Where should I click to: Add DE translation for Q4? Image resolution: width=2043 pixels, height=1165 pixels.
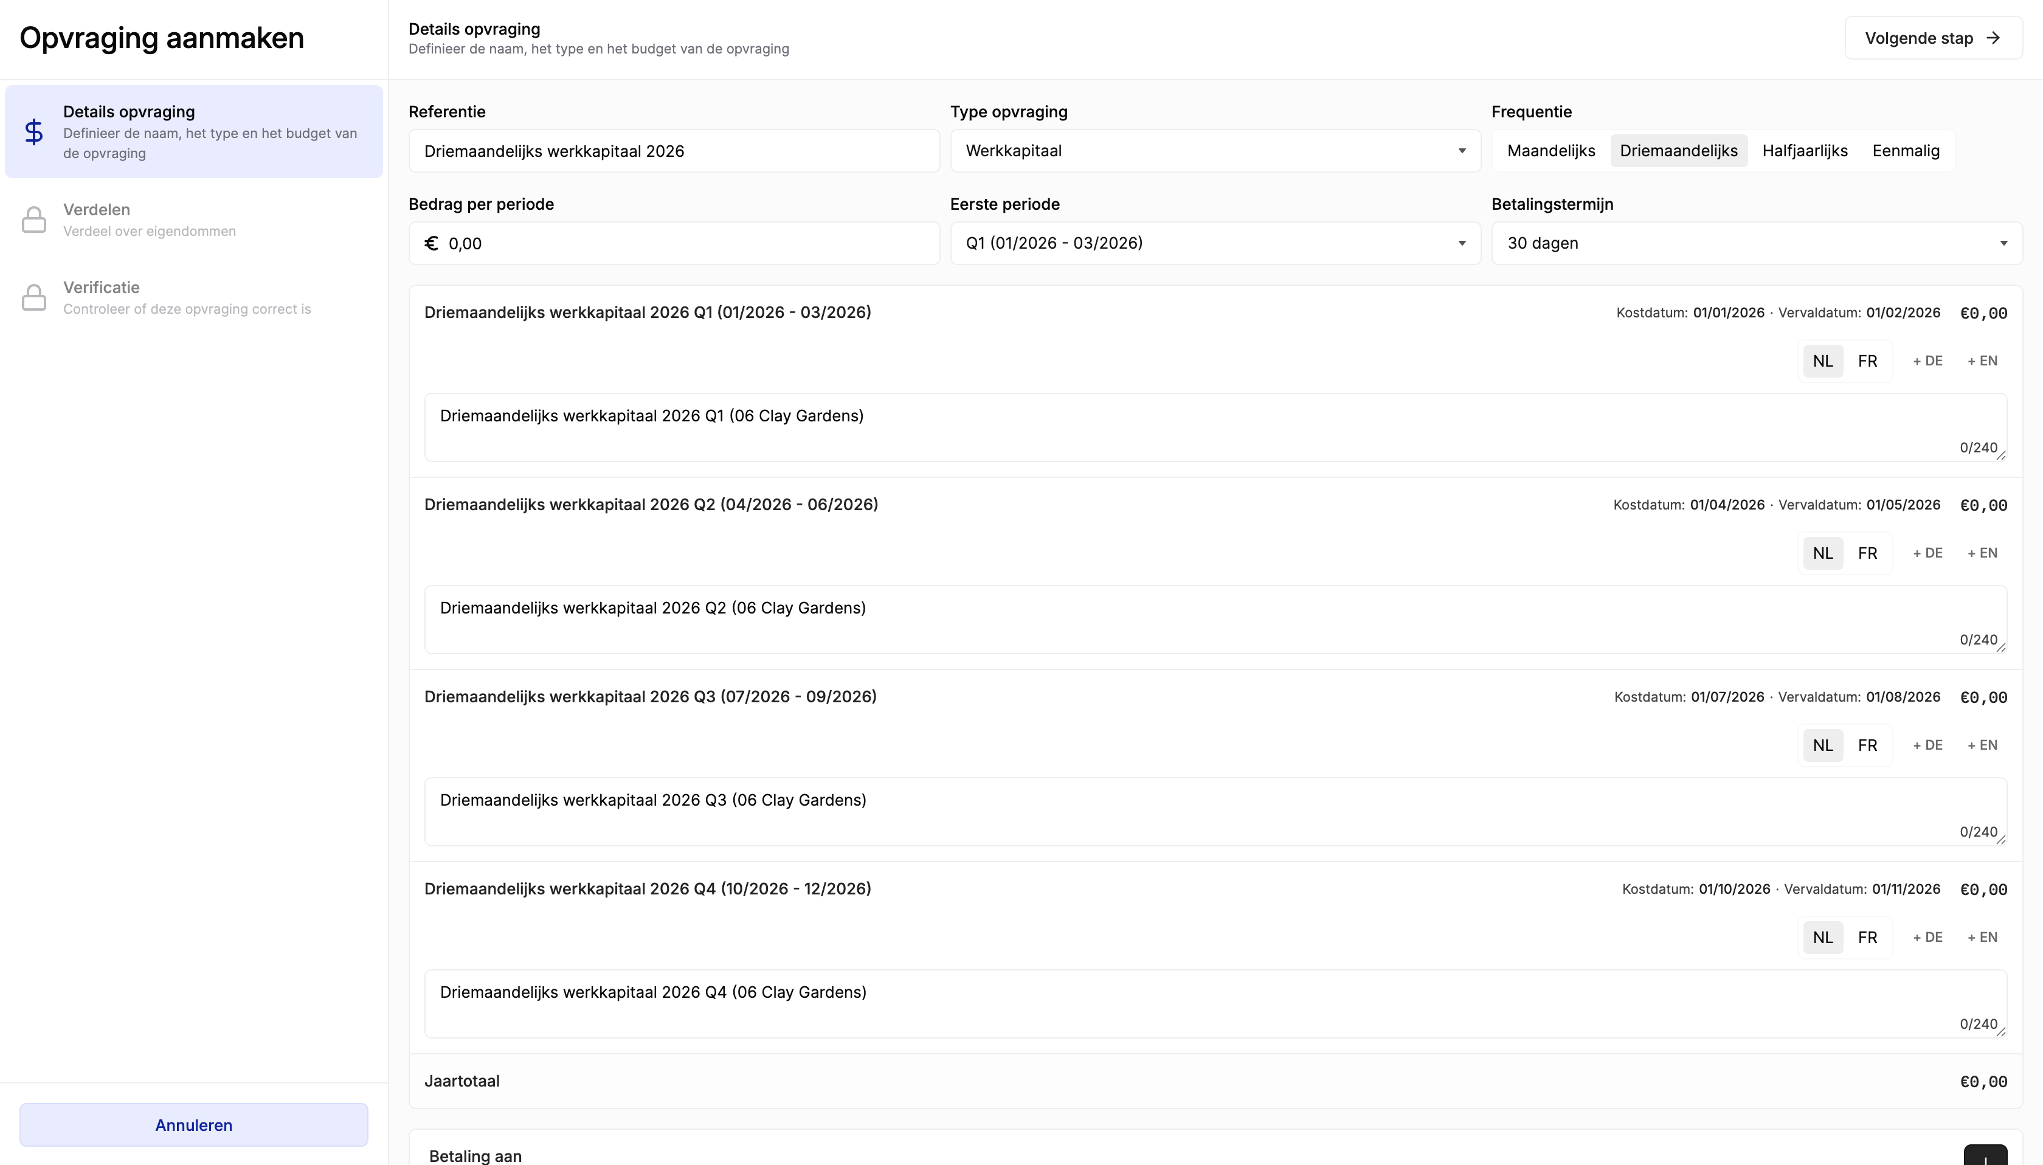[1928, 937]
